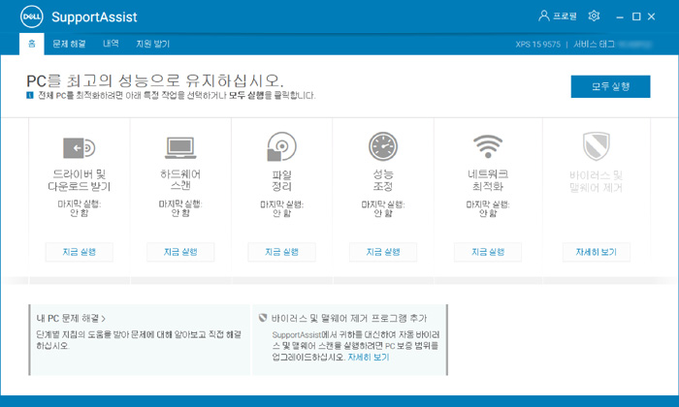This screenshot has height=407, width=679.
Task: Open the 문제 해결 tab
Action: [69, 44]
